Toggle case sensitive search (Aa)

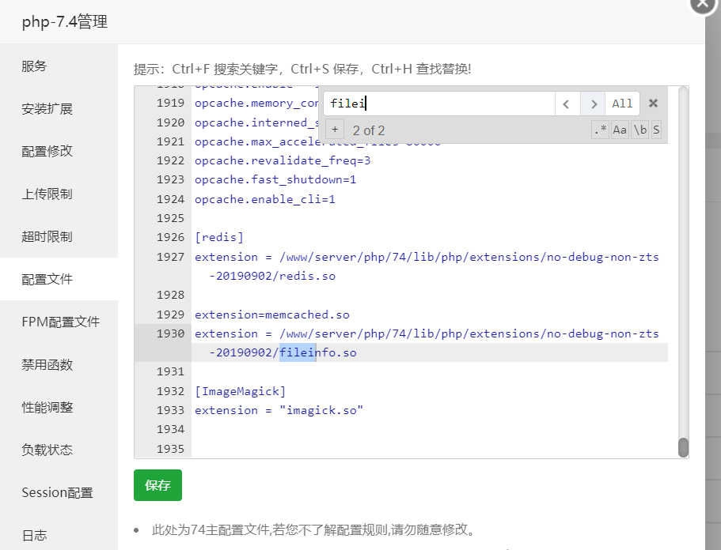tap(620, 130)
